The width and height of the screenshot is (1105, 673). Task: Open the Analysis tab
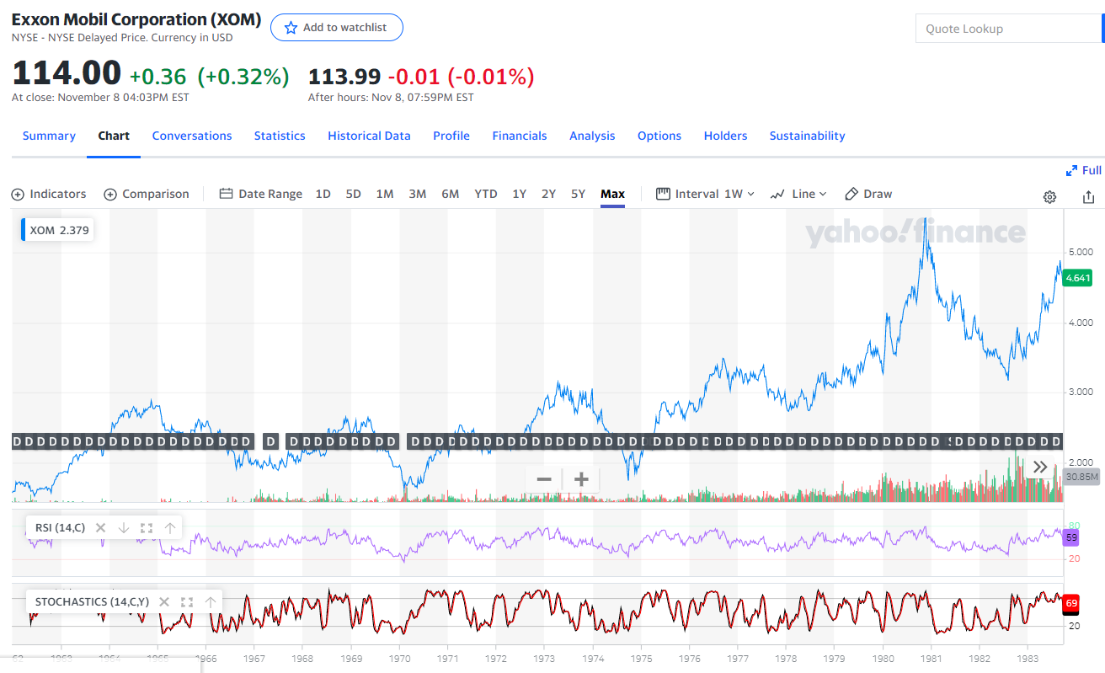pos(592,136)
